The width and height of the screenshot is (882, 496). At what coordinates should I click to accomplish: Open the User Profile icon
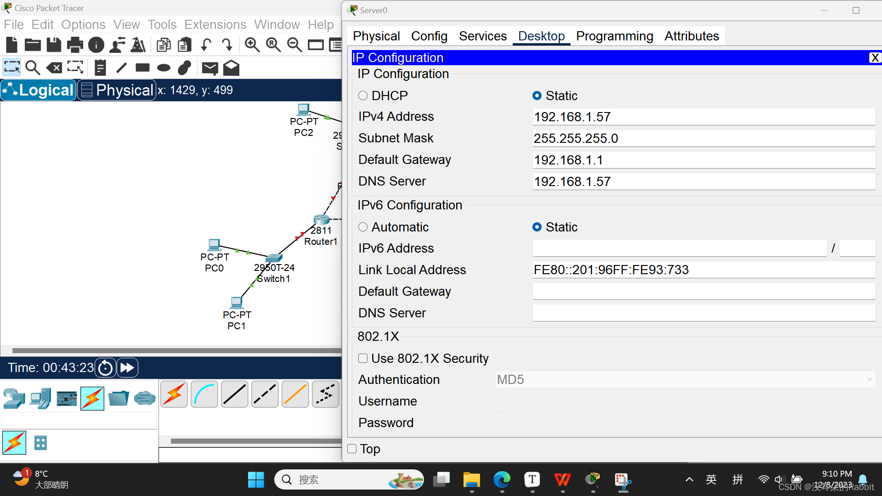[x=117, y=45]
